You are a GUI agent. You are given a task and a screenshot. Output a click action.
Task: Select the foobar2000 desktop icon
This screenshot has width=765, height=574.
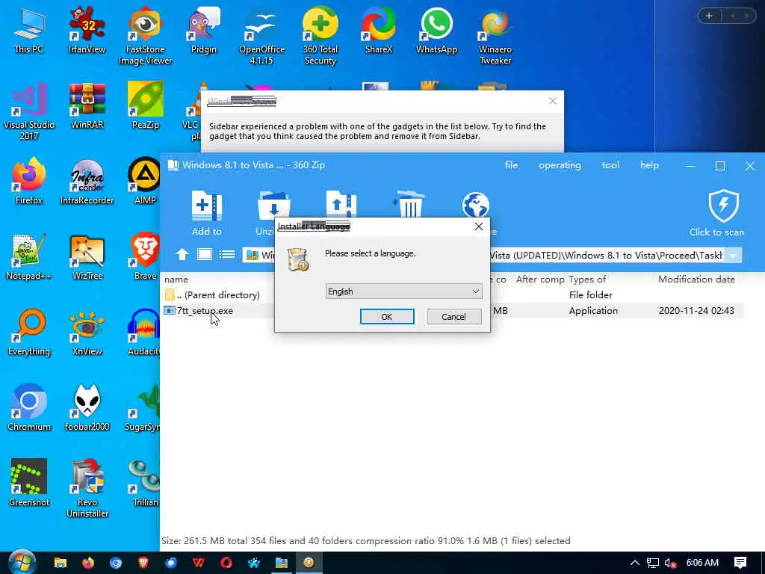[x=87, y=407]
